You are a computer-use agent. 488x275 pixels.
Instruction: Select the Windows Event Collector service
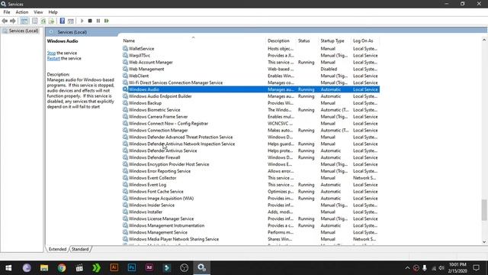[251, 178]
